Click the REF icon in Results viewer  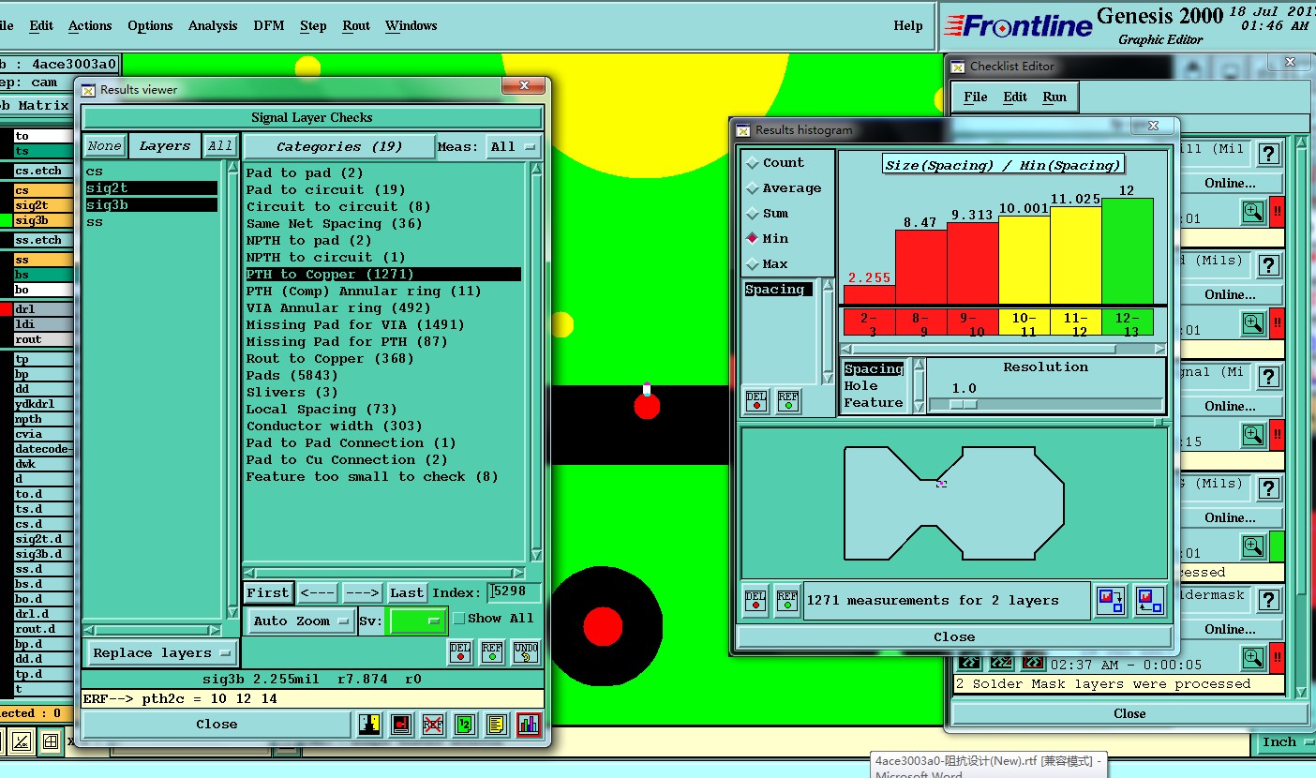492,652
